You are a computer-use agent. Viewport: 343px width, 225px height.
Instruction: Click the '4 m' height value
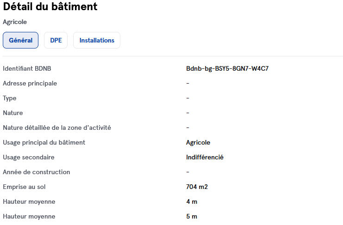tap(192, 202)
